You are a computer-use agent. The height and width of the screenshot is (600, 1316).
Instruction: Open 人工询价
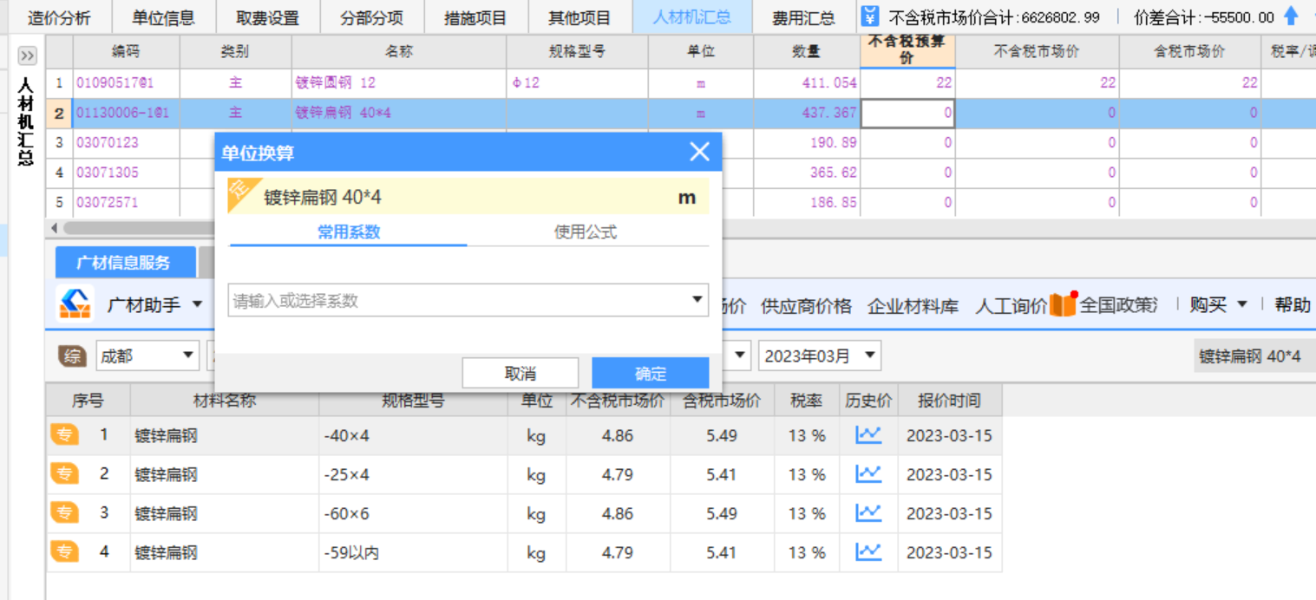1011,305
